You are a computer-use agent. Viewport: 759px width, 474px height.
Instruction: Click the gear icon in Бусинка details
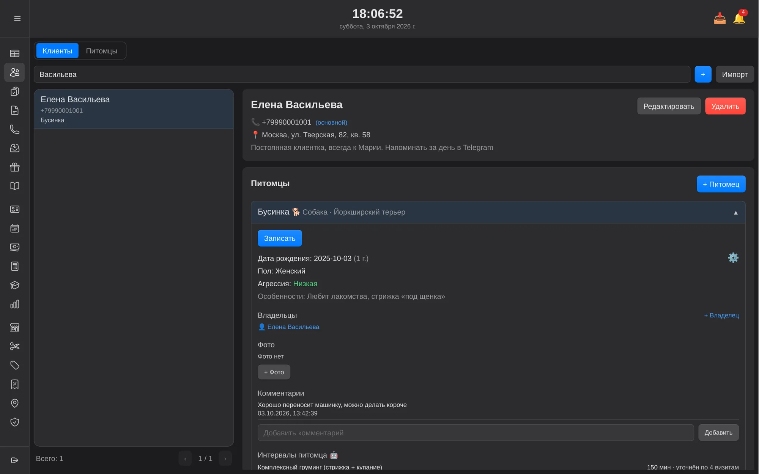[x=733, y=258]
